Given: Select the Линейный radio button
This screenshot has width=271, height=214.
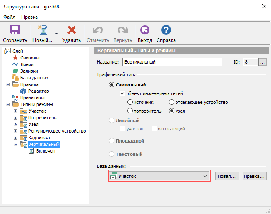Looking at the screenshot, I should [x=112, y=120].
